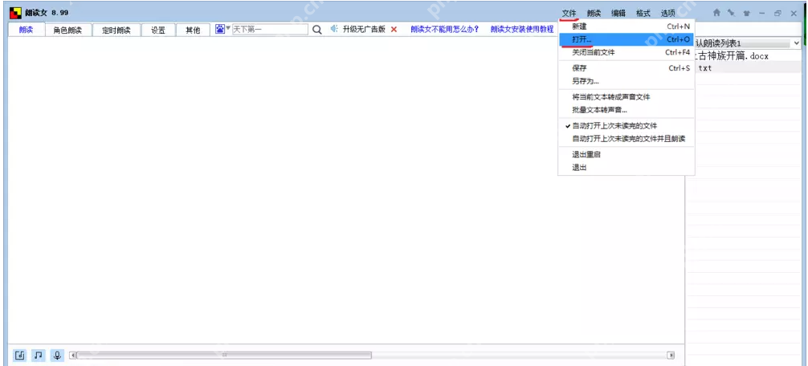Click the 升级无广告版 link
Image resolution: width=808 pixels, height=366 pixels.
(364, 30)
